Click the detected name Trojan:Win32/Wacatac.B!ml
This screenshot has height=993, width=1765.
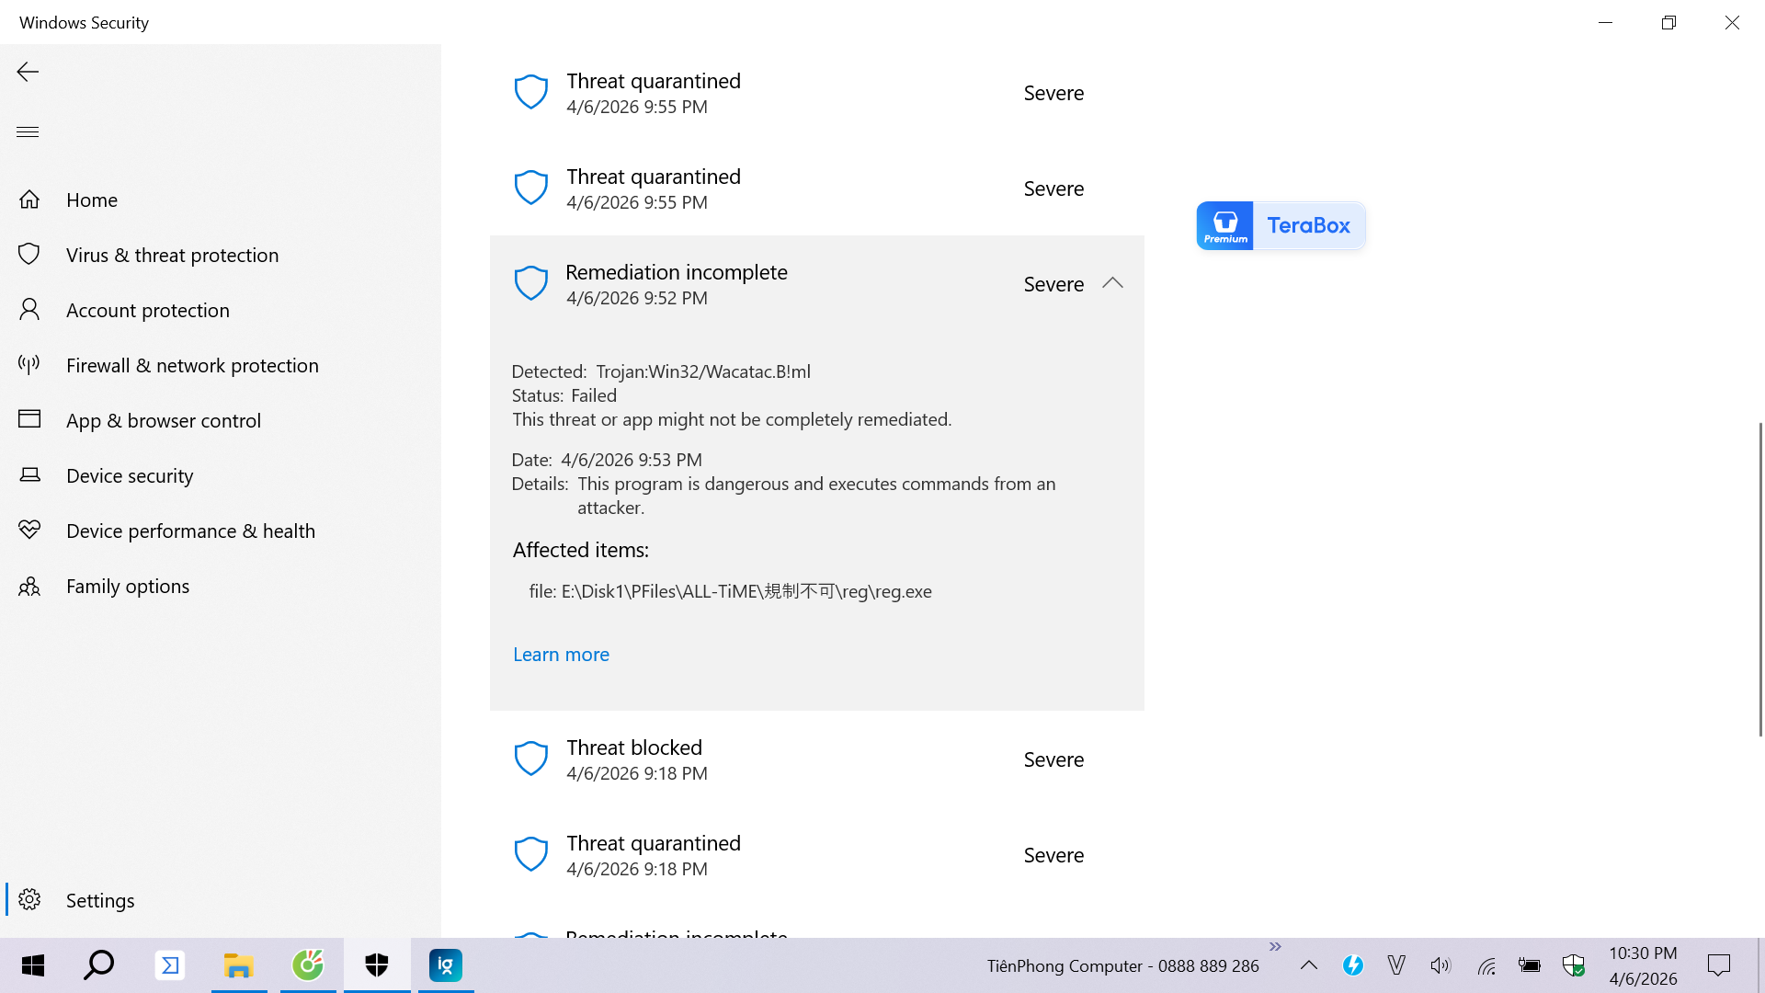pos(703,371)
